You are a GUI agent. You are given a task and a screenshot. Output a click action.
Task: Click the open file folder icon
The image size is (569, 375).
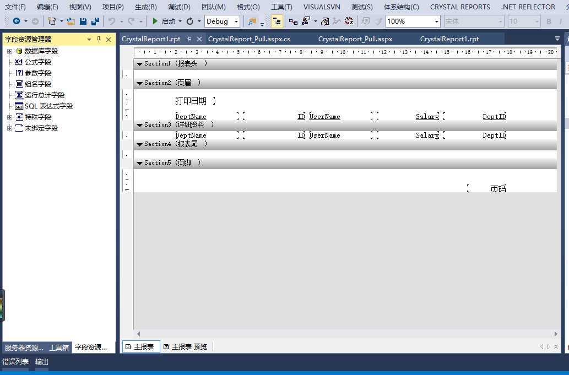point(71,21)
